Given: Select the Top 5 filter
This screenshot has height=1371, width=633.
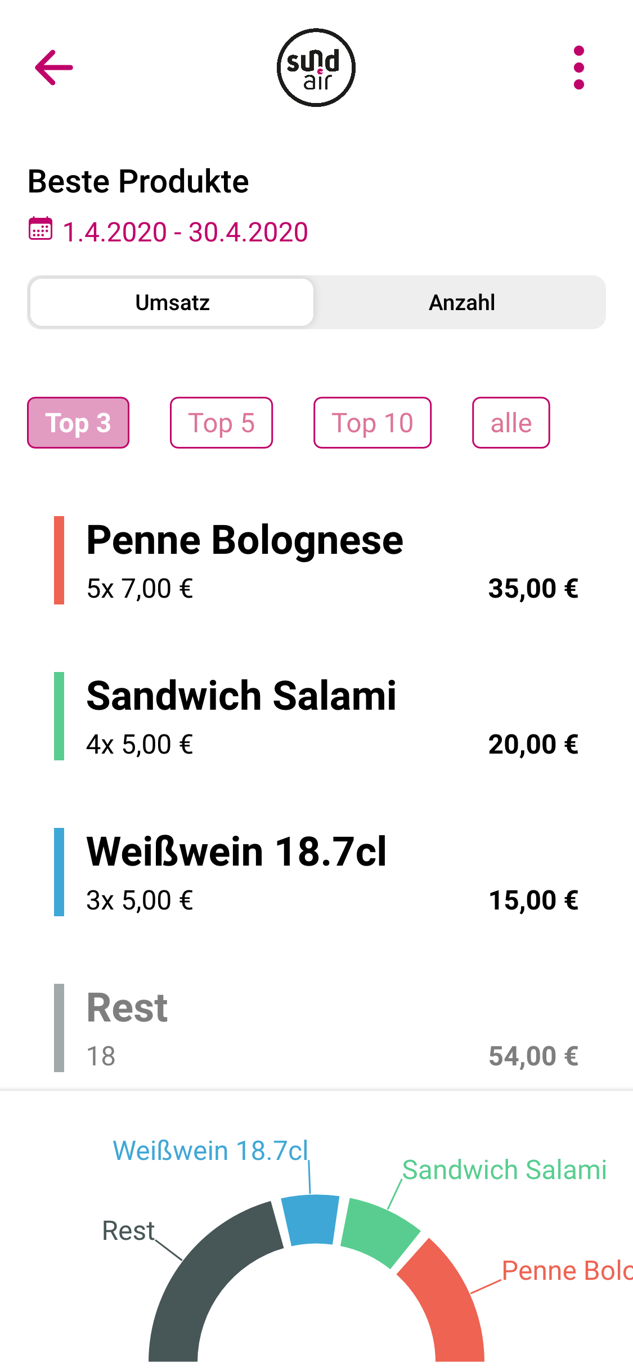Looking at the screenshot, I should tap(221, 423).
